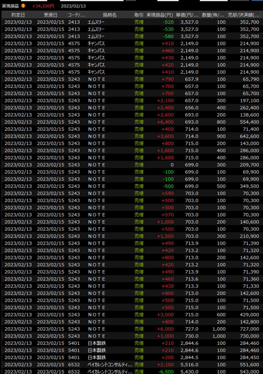Click the 売却/決済額 column header
The height and width of the screenshot is (374, 263).
pos(243,15)
